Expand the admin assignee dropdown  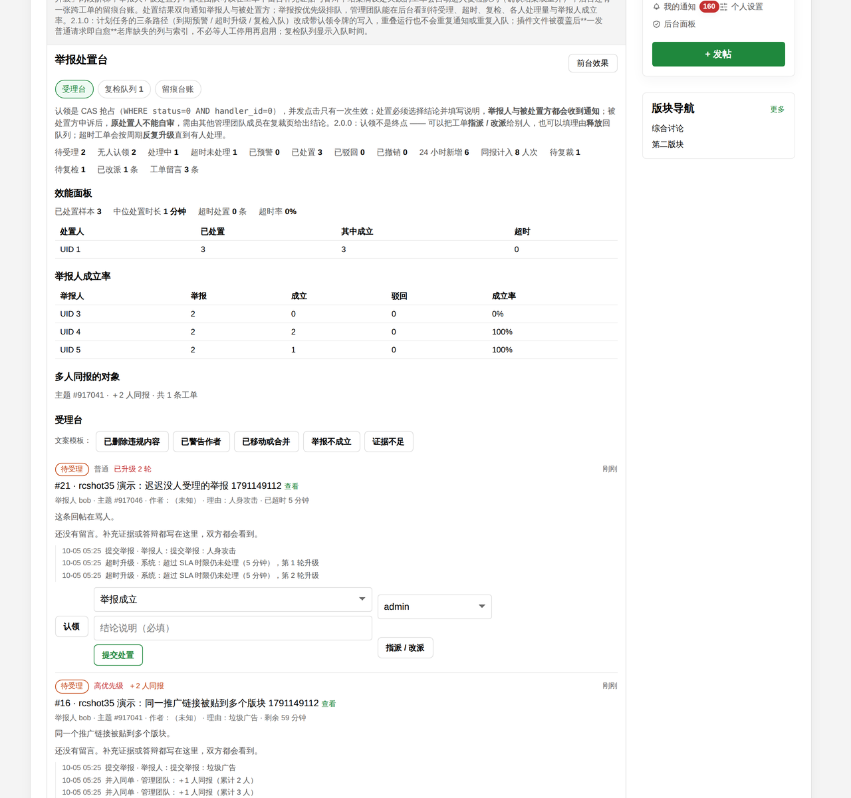pyautogui.click(x=434, y=606)
